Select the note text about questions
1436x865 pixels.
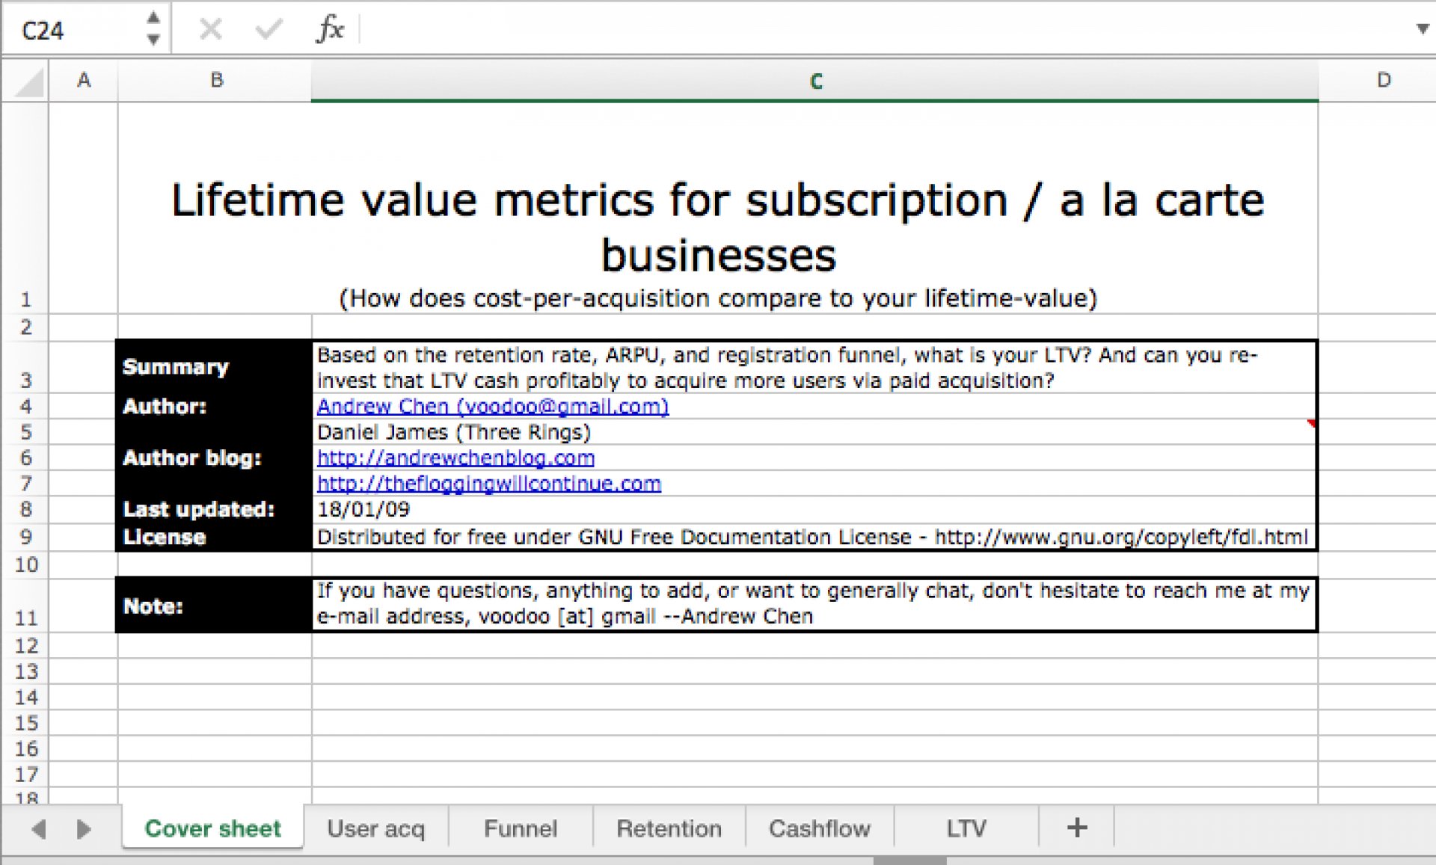coord(814,604)
